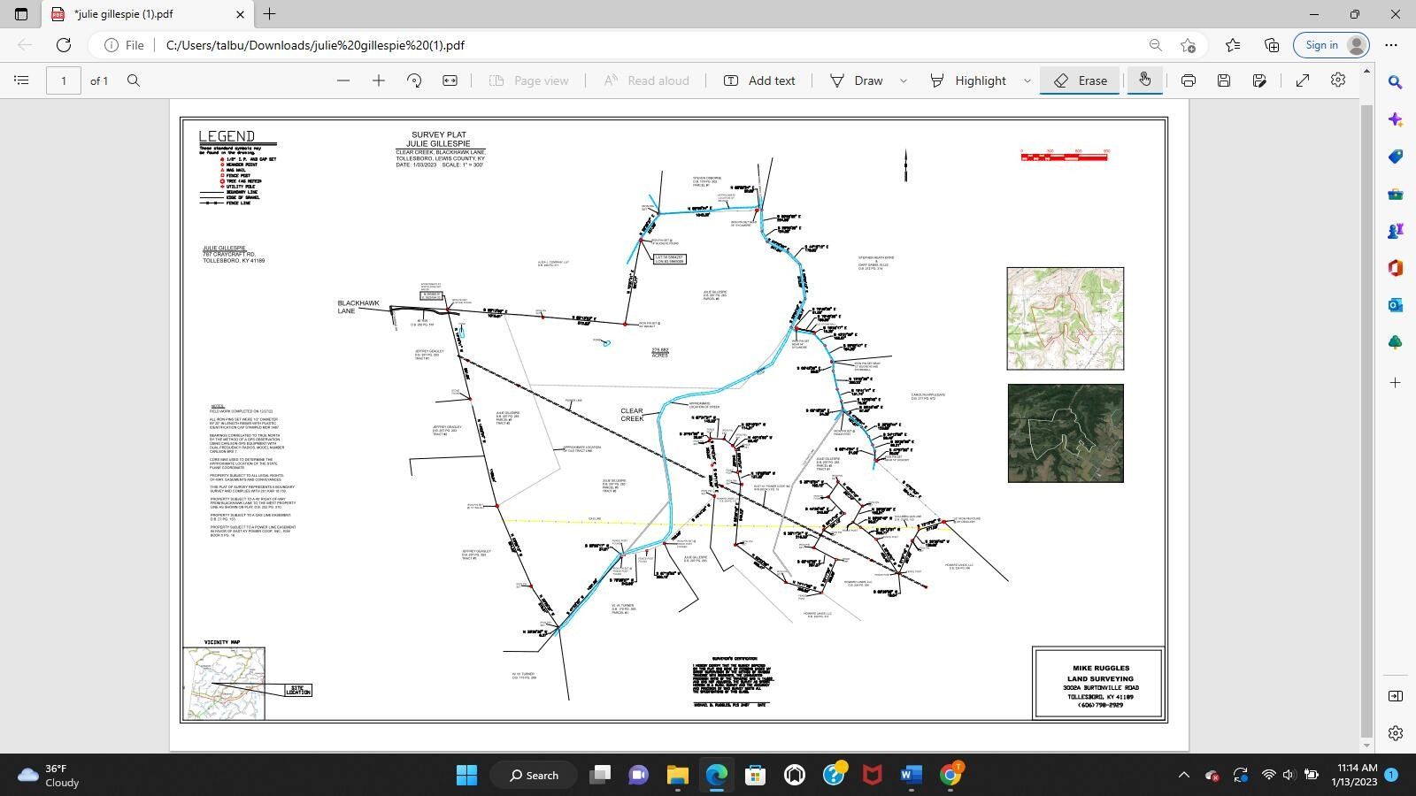Save the PDF document

pos(1224,80)
